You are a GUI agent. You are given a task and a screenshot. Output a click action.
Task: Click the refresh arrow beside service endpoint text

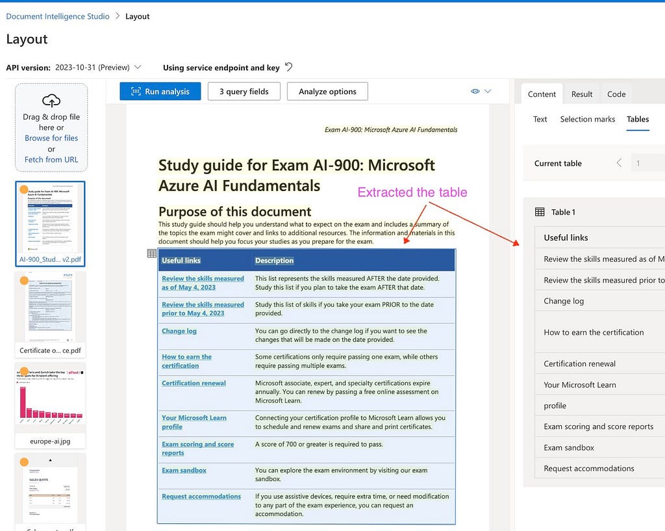pyautogui.click(x=289, y=67)
